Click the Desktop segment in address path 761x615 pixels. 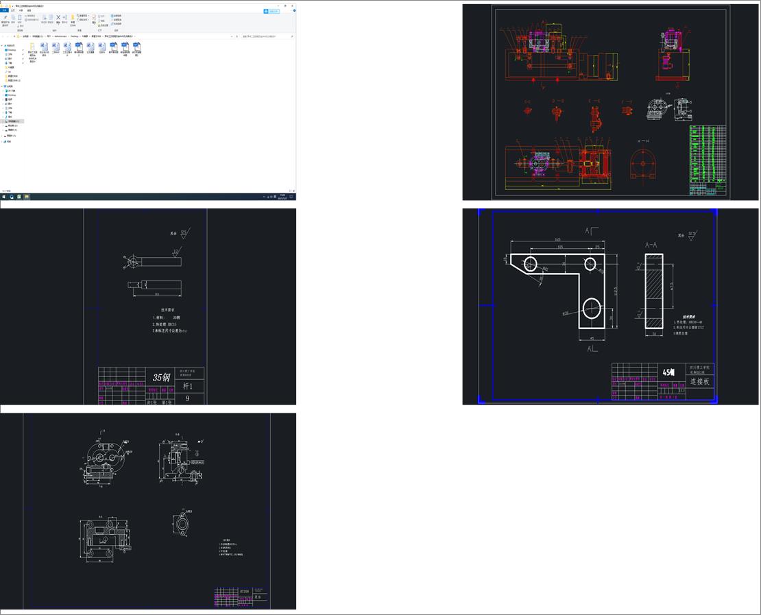pyautogui.click(x=75, y=36)
